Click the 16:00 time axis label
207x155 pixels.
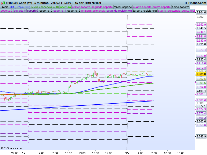click(95, 153)
